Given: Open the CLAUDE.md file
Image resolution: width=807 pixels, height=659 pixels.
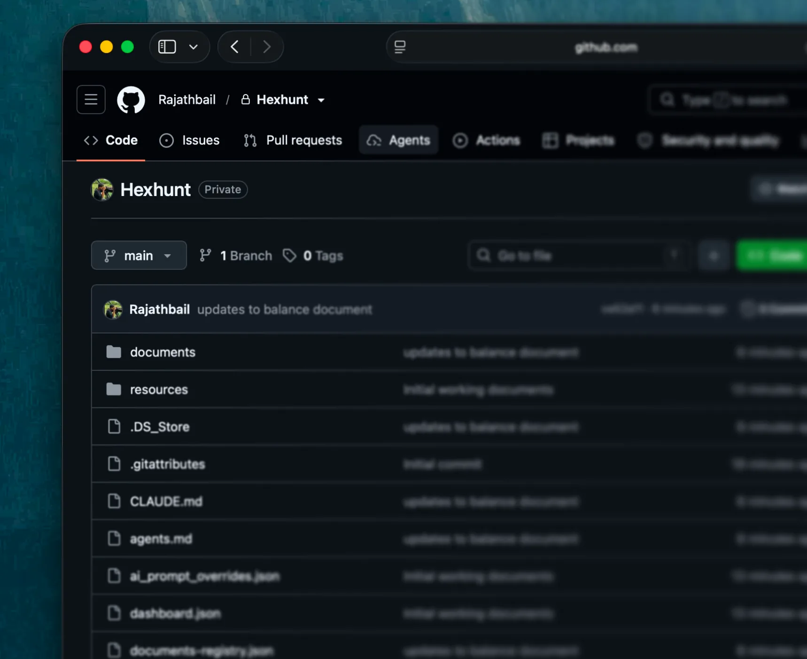Looking at the screenshot, I should coord(166,502).
